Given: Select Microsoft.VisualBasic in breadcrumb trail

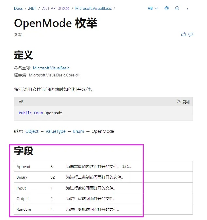Looking at the screenshot, I should point(94,8).
